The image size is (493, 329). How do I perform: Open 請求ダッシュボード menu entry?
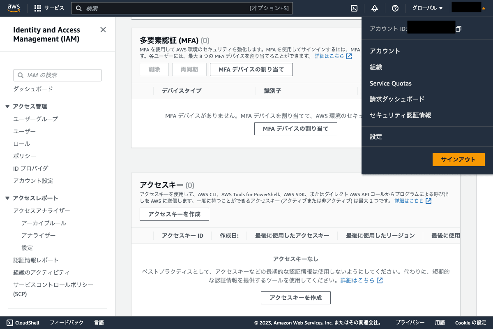pyautogui.click(x=397, y=99)
